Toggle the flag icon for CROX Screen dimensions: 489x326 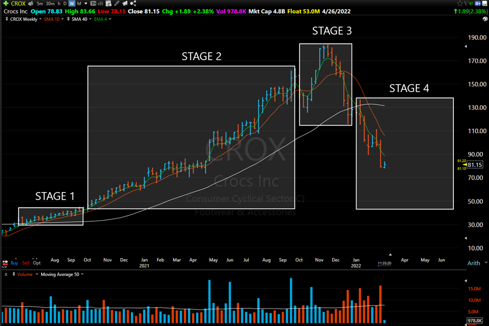[x=465, y=4]
